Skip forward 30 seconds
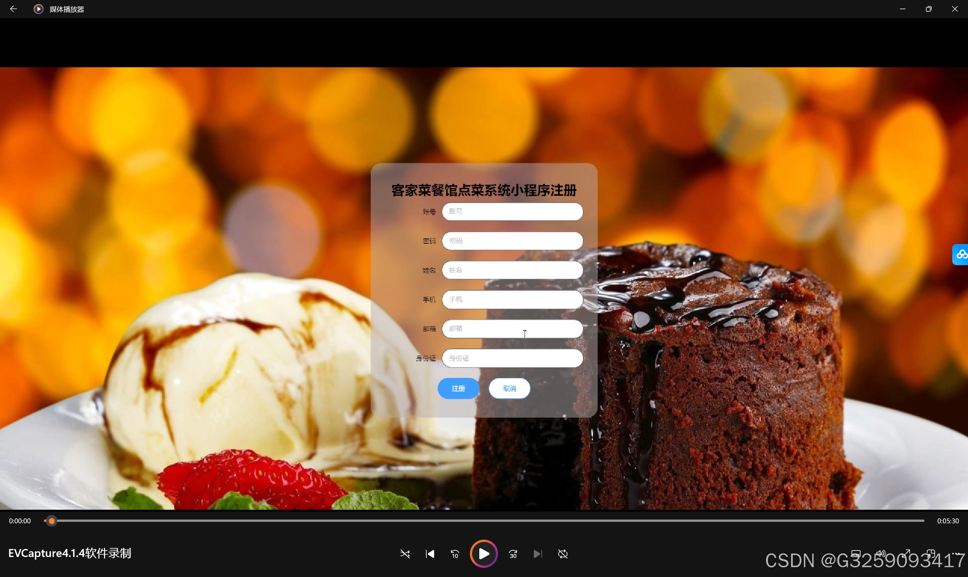Image resolution: width=968 pixels, height=577 pixels. tap(513, 554)
